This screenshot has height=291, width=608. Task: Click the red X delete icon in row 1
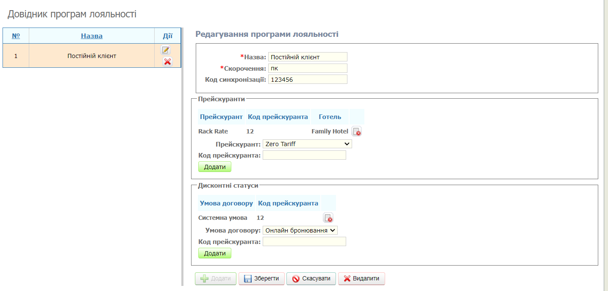tap(167, 62)
